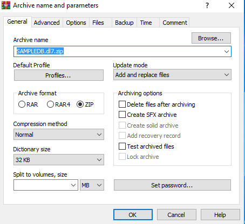Go to the Backup tab
245x224 pixels.
coord(124,23)
